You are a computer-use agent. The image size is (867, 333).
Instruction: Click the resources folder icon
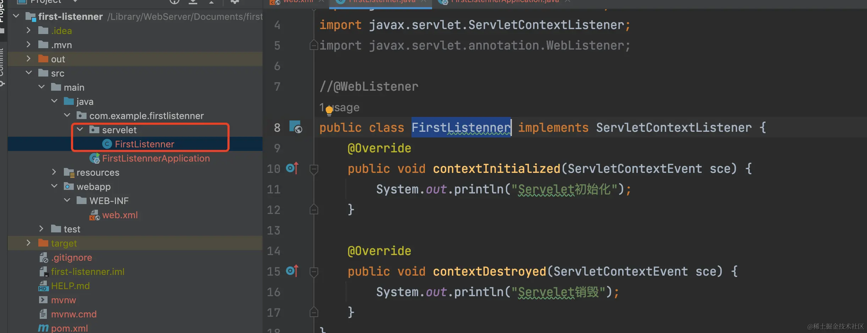pos(69,173)
